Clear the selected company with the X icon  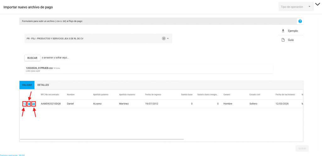164,38
